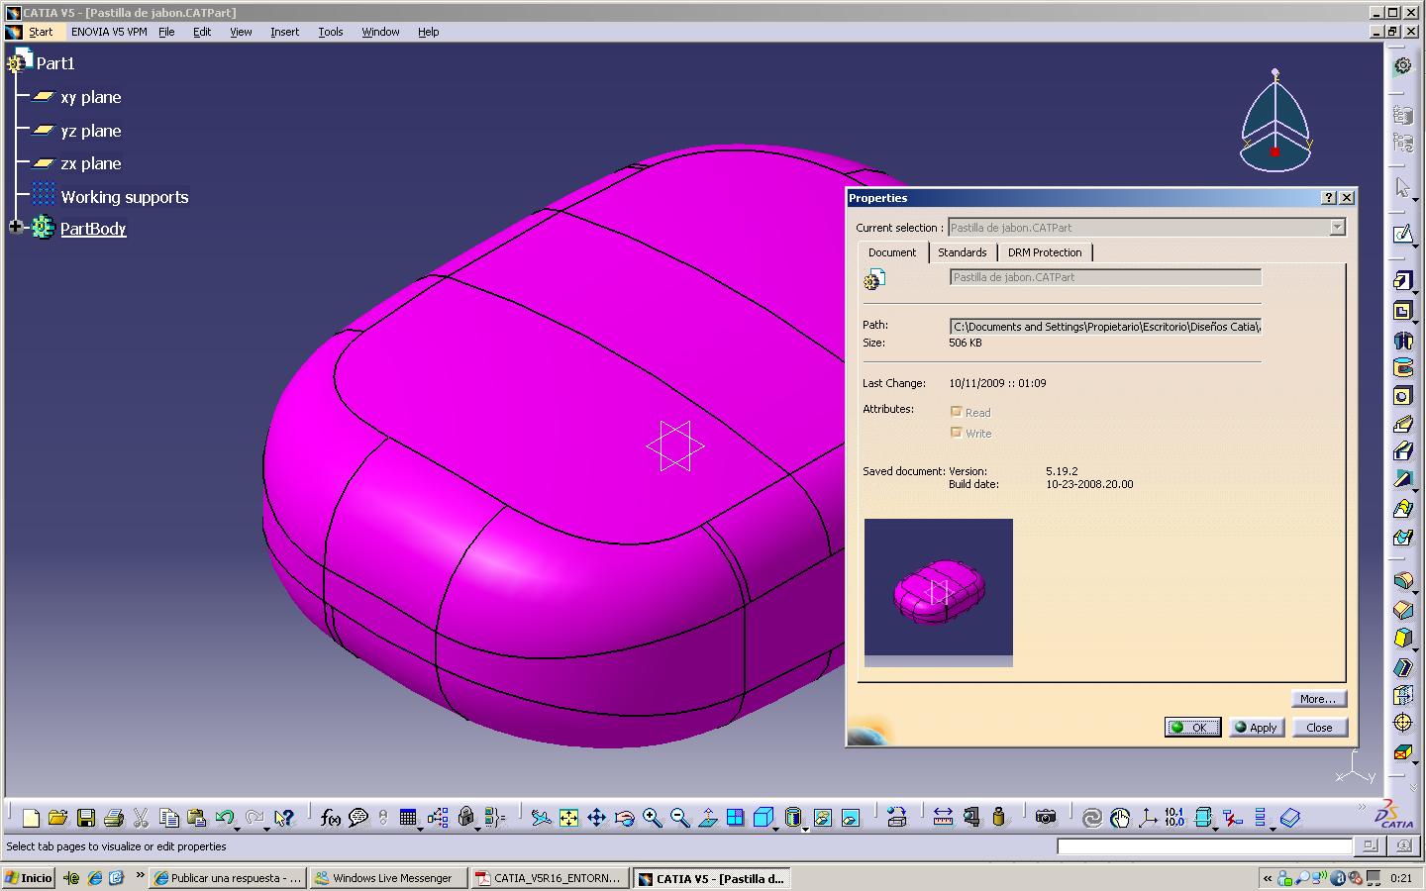Screen dimensions: 1426x891
Task: Select xy plane in tree
Action: (91, 97)
